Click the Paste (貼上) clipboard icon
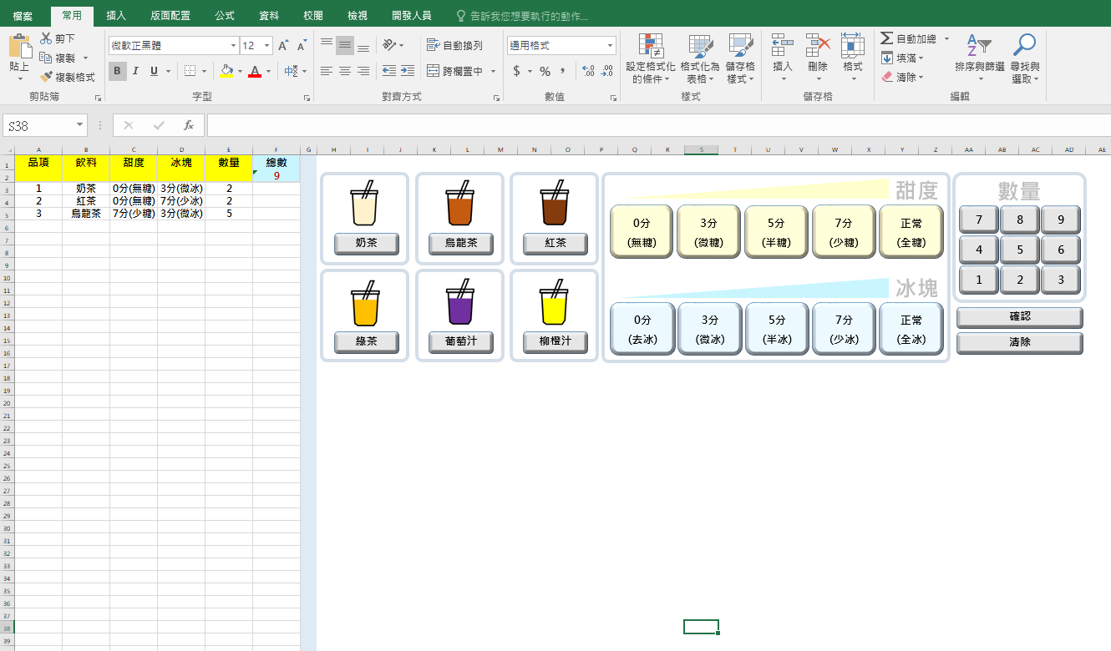Image resolution: width=1111 pixels, height=651 pixels. (19, 47)
